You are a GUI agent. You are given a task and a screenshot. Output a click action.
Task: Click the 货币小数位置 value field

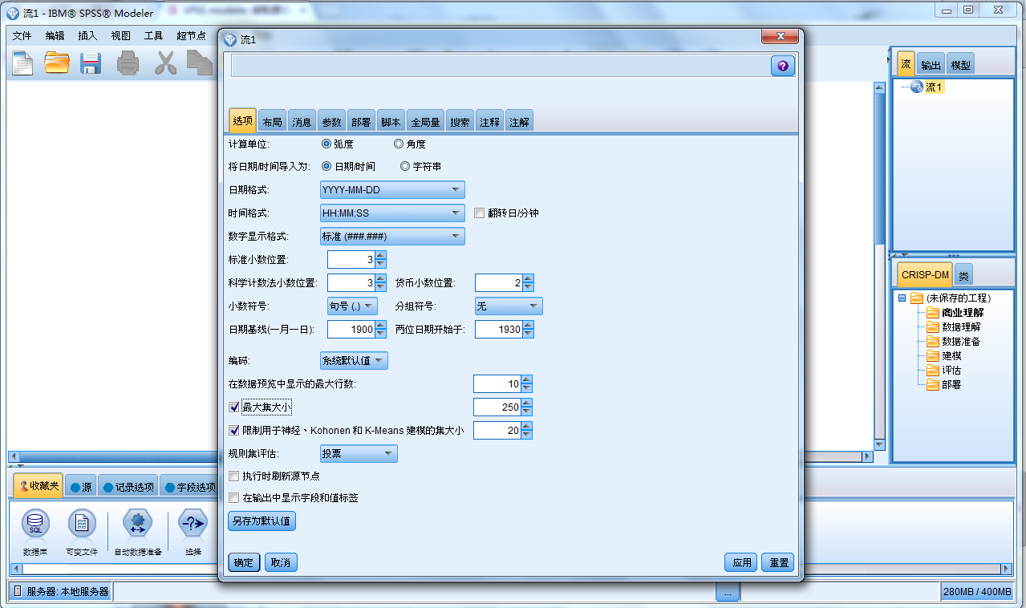point(499,283)
